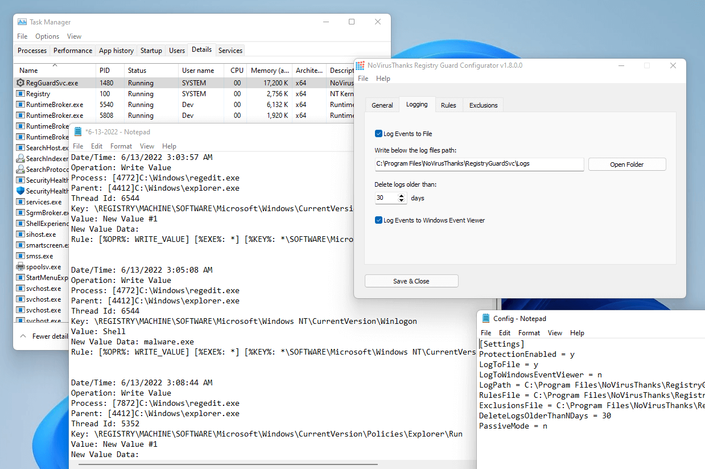Click the Open Folder button
This screenshot has height=469, width=705.
pyautogui.click(x=626, y=164)
